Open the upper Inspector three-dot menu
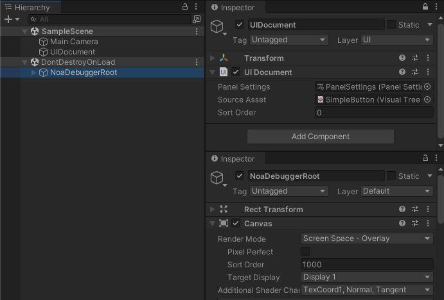Image resolution: width=444 pixels, height=300 pixels. pos(436,6)
